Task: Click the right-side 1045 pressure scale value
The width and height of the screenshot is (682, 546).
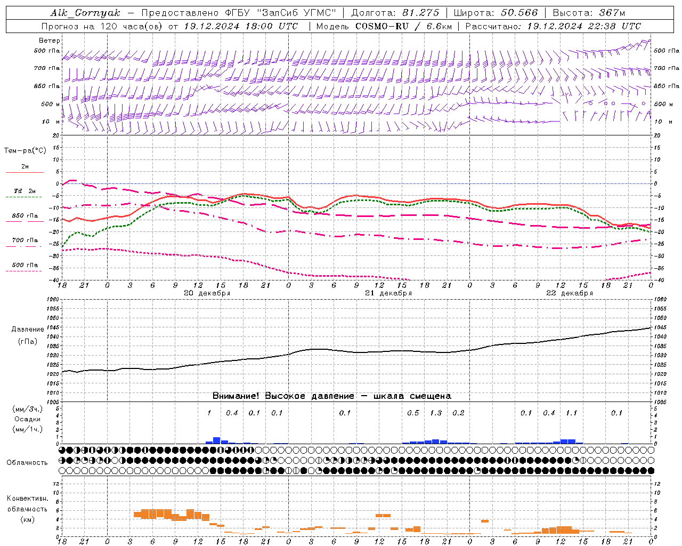Action: [660, 327]
